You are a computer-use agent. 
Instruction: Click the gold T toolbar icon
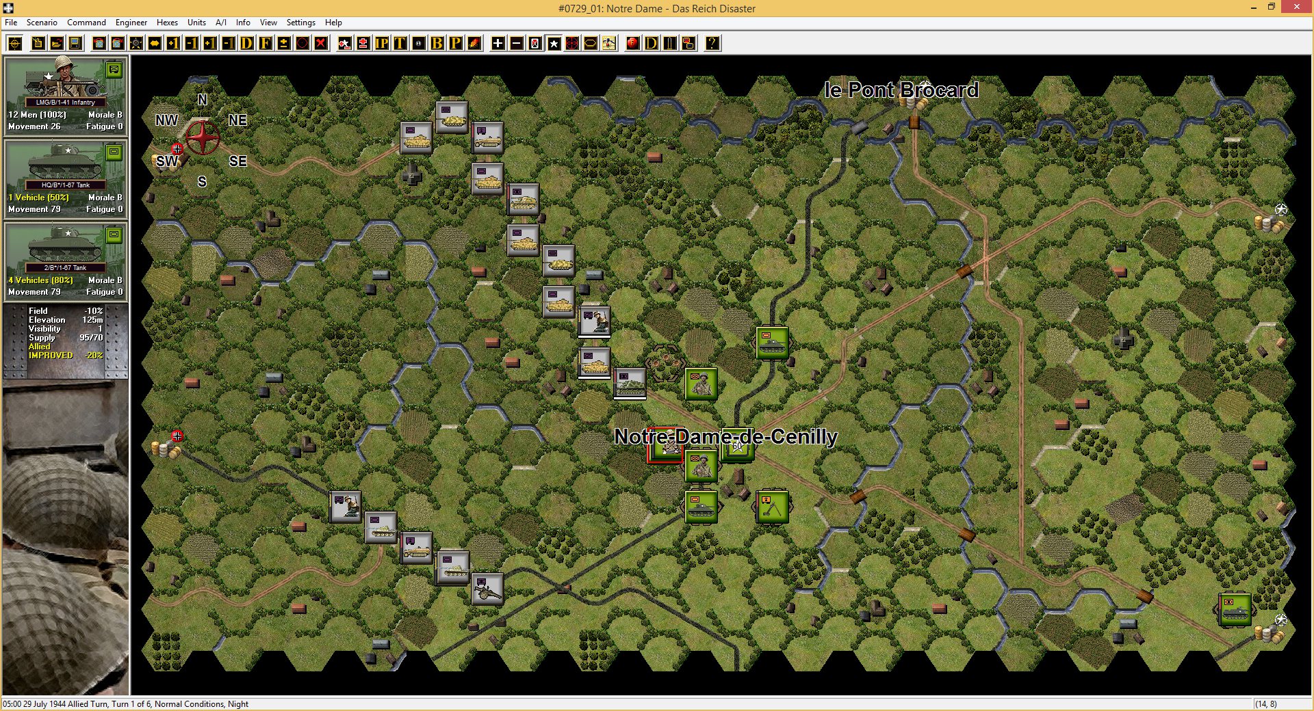(400, 43)
